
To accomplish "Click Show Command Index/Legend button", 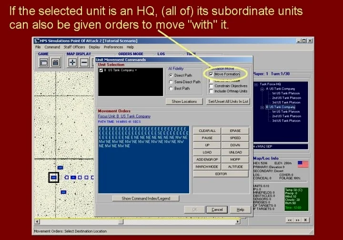I will point(146,199).
